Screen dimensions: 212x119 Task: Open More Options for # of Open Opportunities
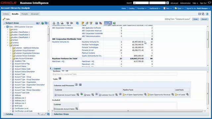pos(145,94)
